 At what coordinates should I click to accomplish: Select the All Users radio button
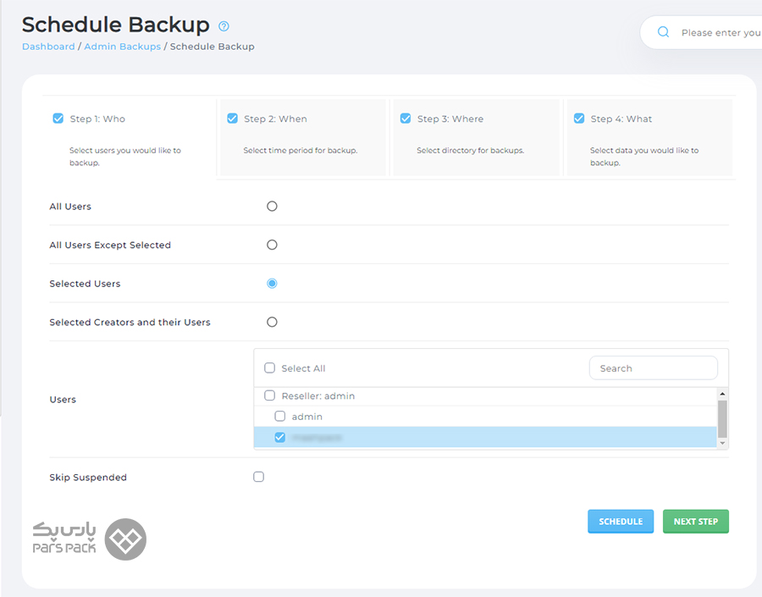tap(272, 206)
